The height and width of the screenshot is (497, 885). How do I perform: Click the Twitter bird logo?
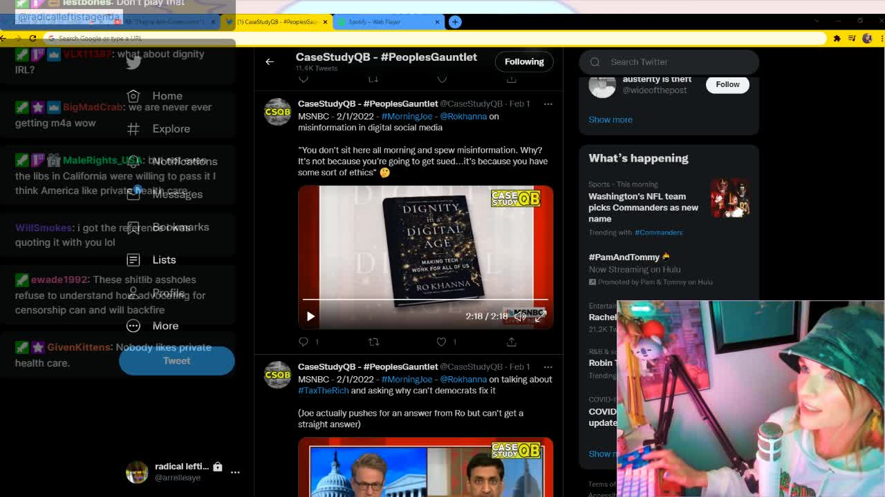(133, 62)
